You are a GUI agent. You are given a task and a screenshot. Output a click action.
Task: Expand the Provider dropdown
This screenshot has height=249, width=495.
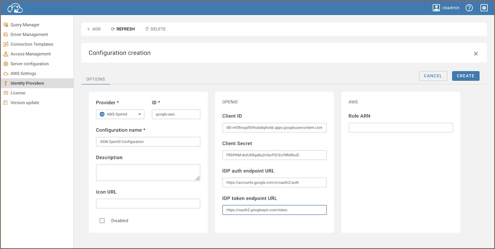[120, 114]
